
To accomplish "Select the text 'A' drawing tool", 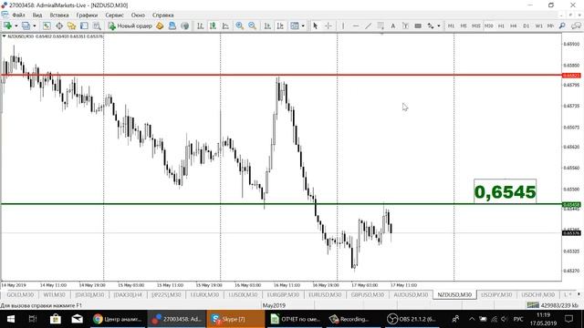I will click(x=392, y=26).
